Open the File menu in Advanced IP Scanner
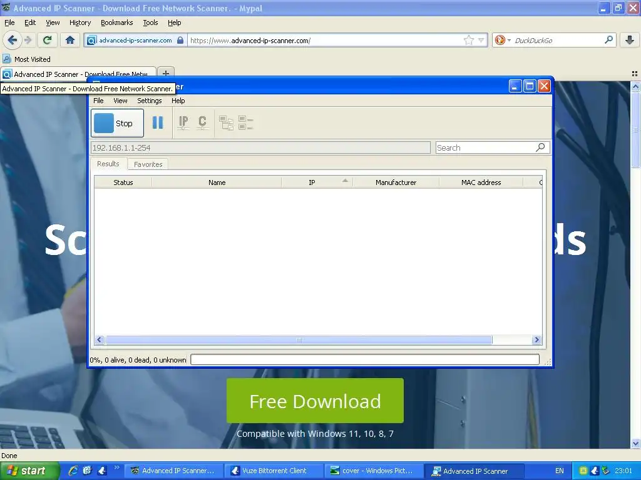 (98, 101)
